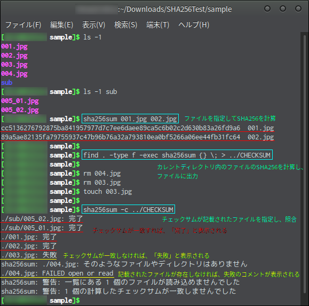Click the 'sha256sum 001.jpg 002.jpg' command
This screenshot has height=306, width=309.
(x=130, y=119)
